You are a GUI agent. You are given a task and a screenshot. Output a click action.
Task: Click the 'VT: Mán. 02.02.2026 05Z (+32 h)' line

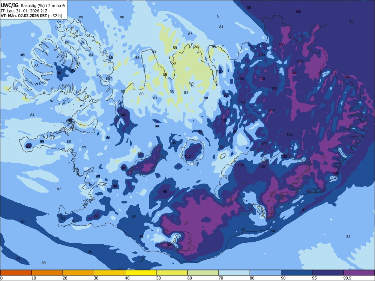pos(31,16)
